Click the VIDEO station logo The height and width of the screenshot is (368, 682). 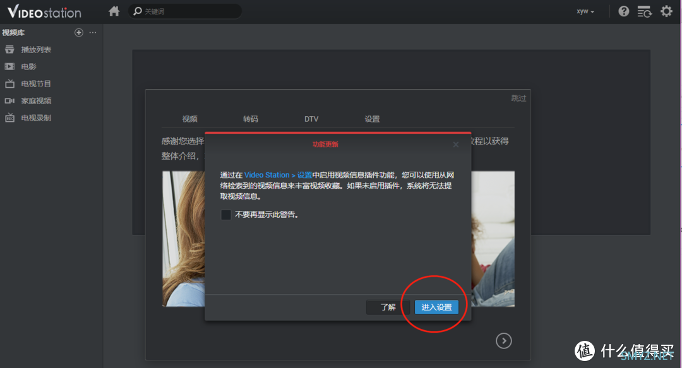(x=44, y=12)
